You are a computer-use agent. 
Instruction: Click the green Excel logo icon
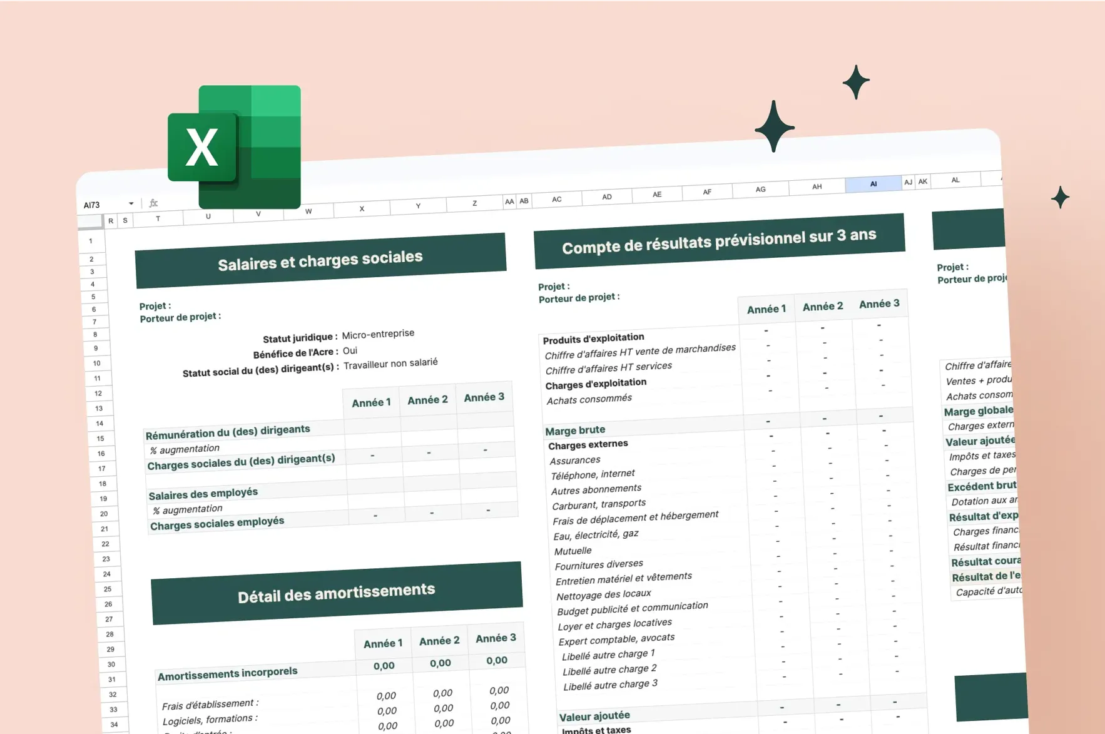235,148
